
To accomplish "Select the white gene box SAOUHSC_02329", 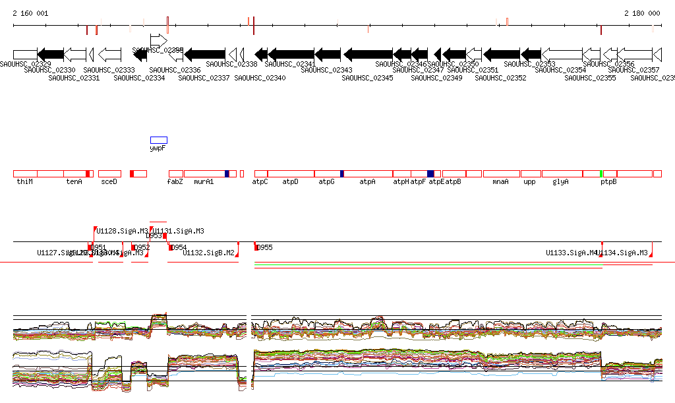I will coord(25,54).
